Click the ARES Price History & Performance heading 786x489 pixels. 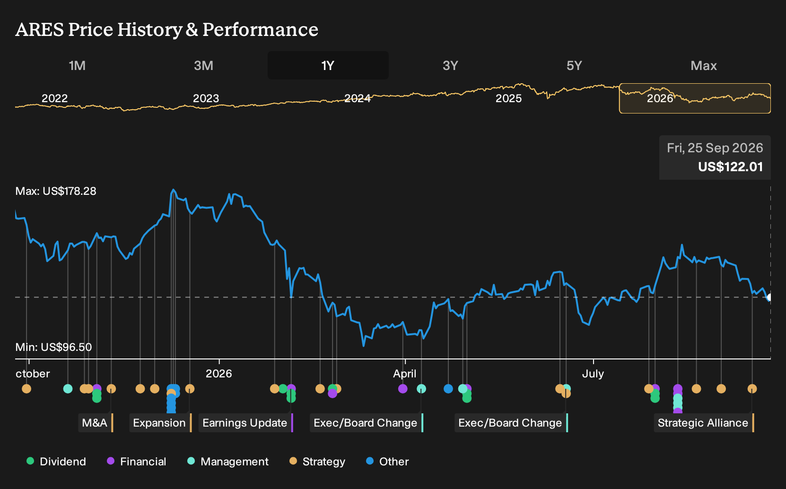point(167,29)
